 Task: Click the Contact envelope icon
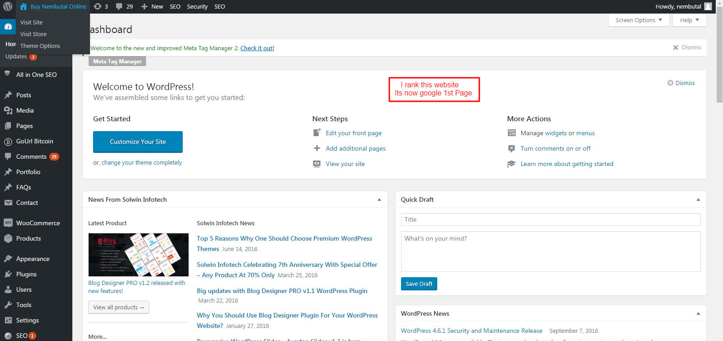tap(8, 203)
